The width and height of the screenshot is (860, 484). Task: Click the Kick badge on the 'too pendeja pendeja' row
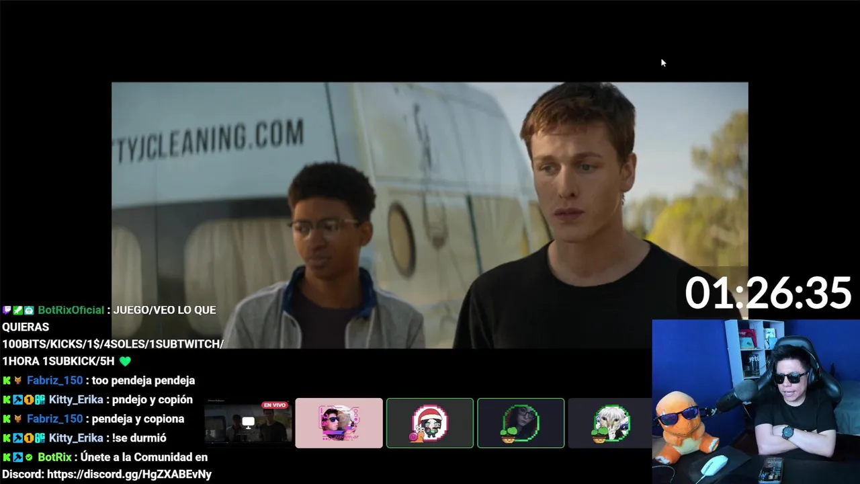pos(7,380)
